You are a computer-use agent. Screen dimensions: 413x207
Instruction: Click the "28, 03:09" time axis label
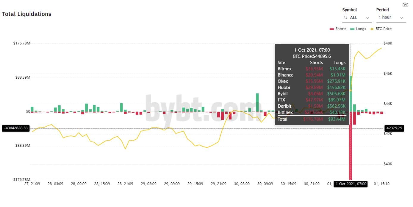[55, 184]
